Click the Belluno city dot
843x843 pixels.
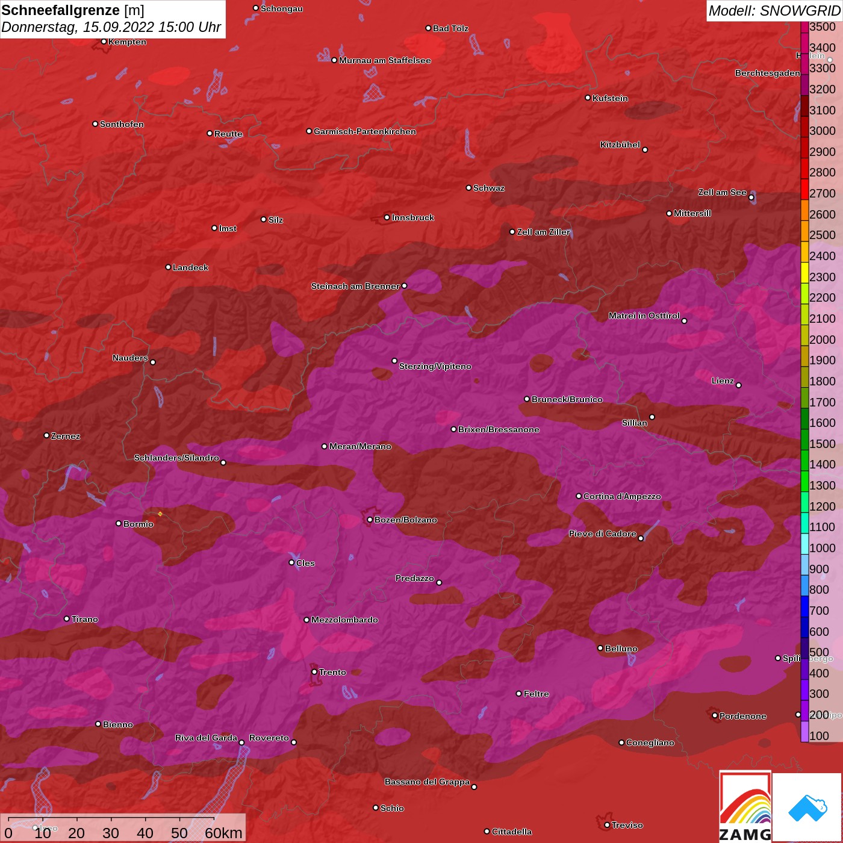(600, 648)
